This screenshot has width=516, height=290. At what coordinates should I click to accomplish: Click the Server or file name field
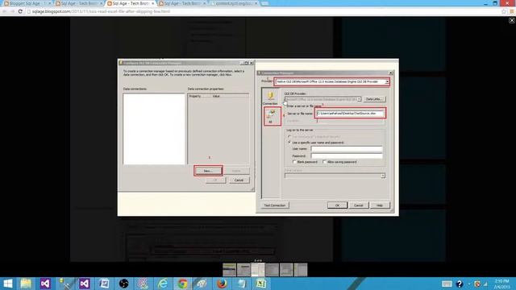pos(350,114)
